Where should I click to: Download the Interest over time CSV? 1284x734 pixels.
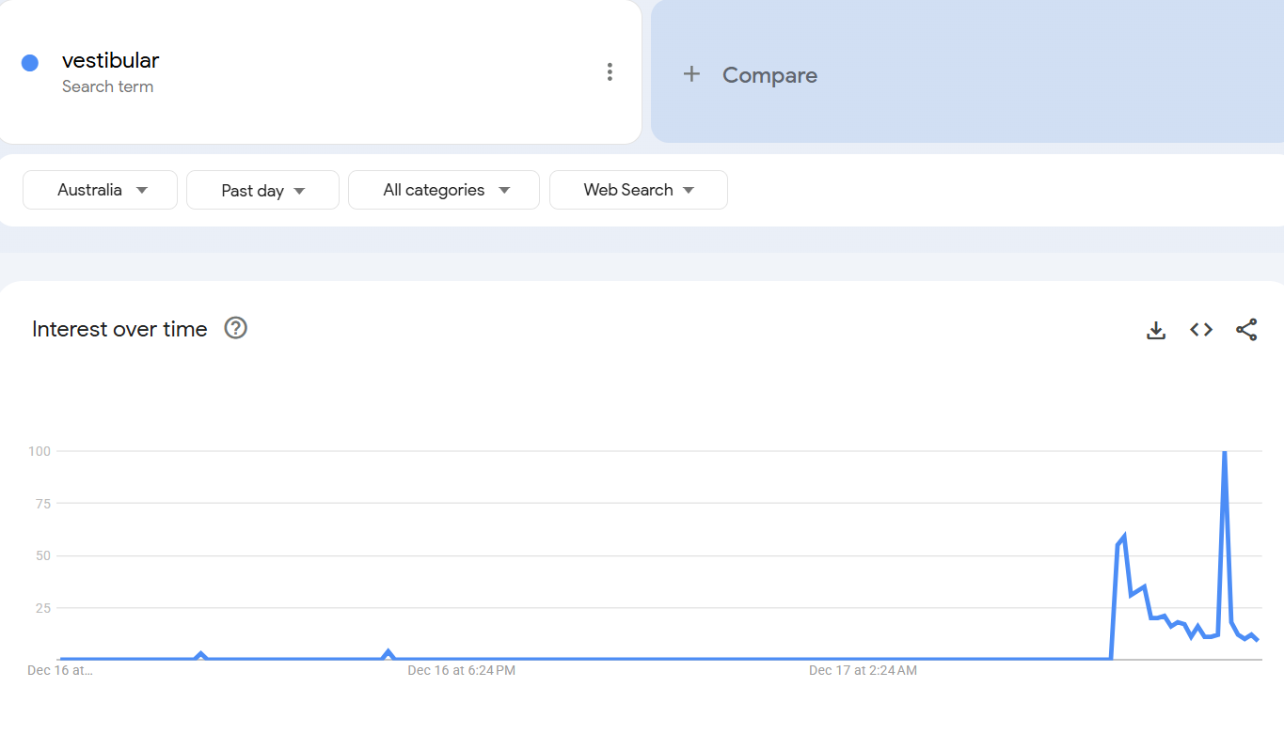coord(1156,330)
